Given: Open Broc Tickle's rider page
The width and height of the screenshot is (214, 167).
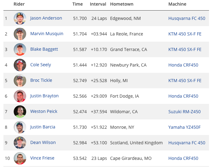Looking at the screenshot, I should (41, 80).
